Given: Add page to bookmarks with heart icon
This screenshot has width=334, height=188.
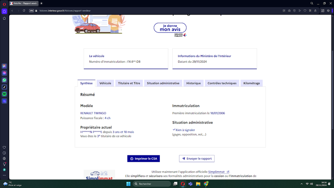Looking at the screenshot, I should pos(305,11).
